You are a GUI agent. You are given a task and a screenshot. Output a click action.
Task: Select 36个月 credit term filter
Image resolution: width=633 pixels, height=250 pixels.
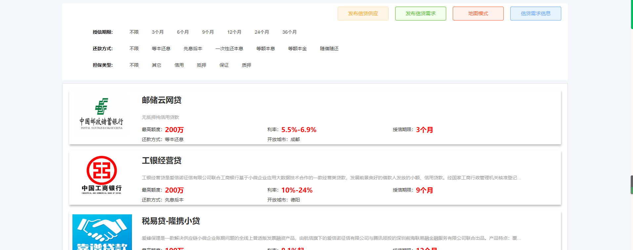pos(289,32)
